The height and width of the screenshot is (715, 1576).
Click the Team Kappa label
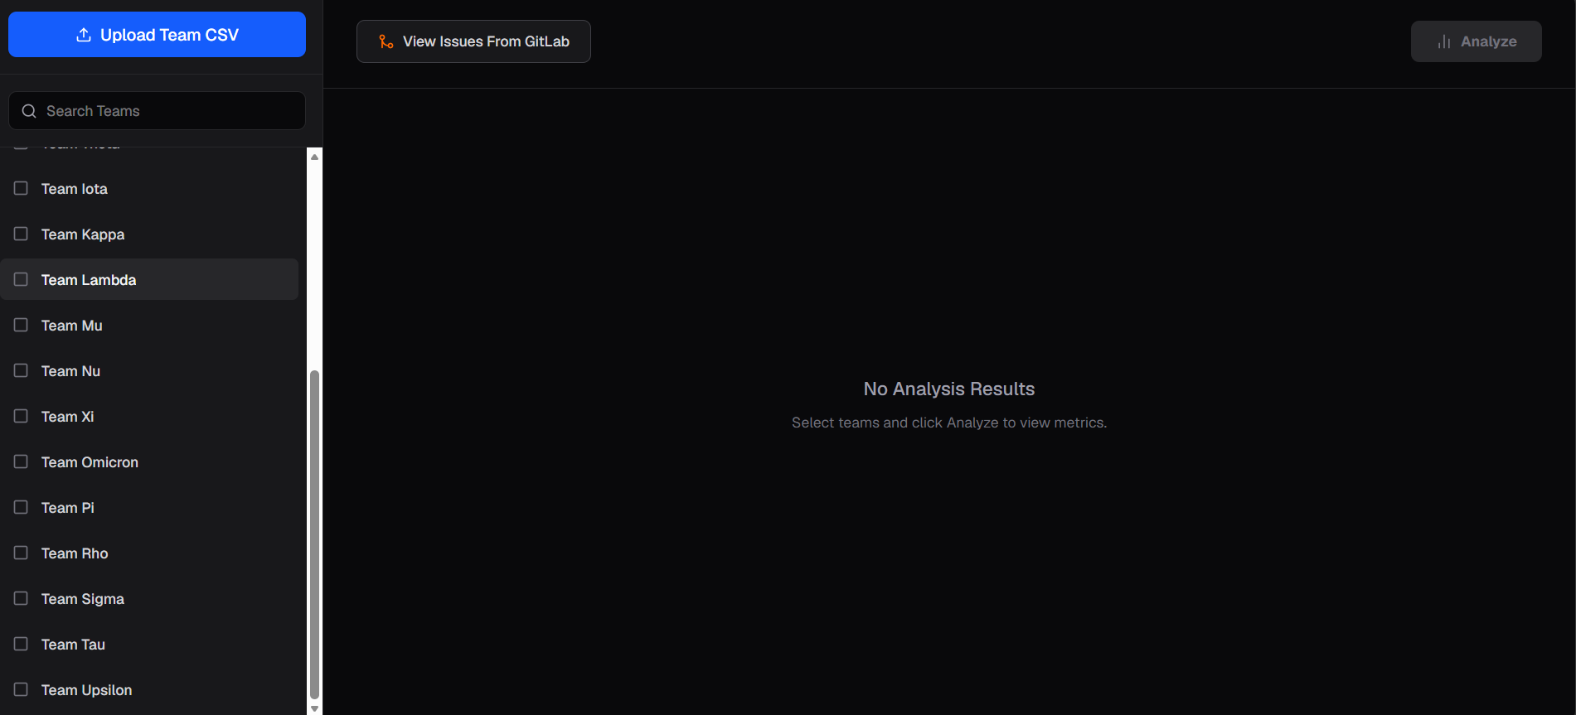(83, 234)
